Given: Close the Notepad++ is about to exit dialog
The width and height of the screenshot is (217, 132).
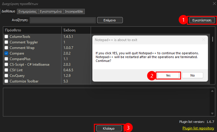Looking at the screenshot, I should (x=204, y=40).
